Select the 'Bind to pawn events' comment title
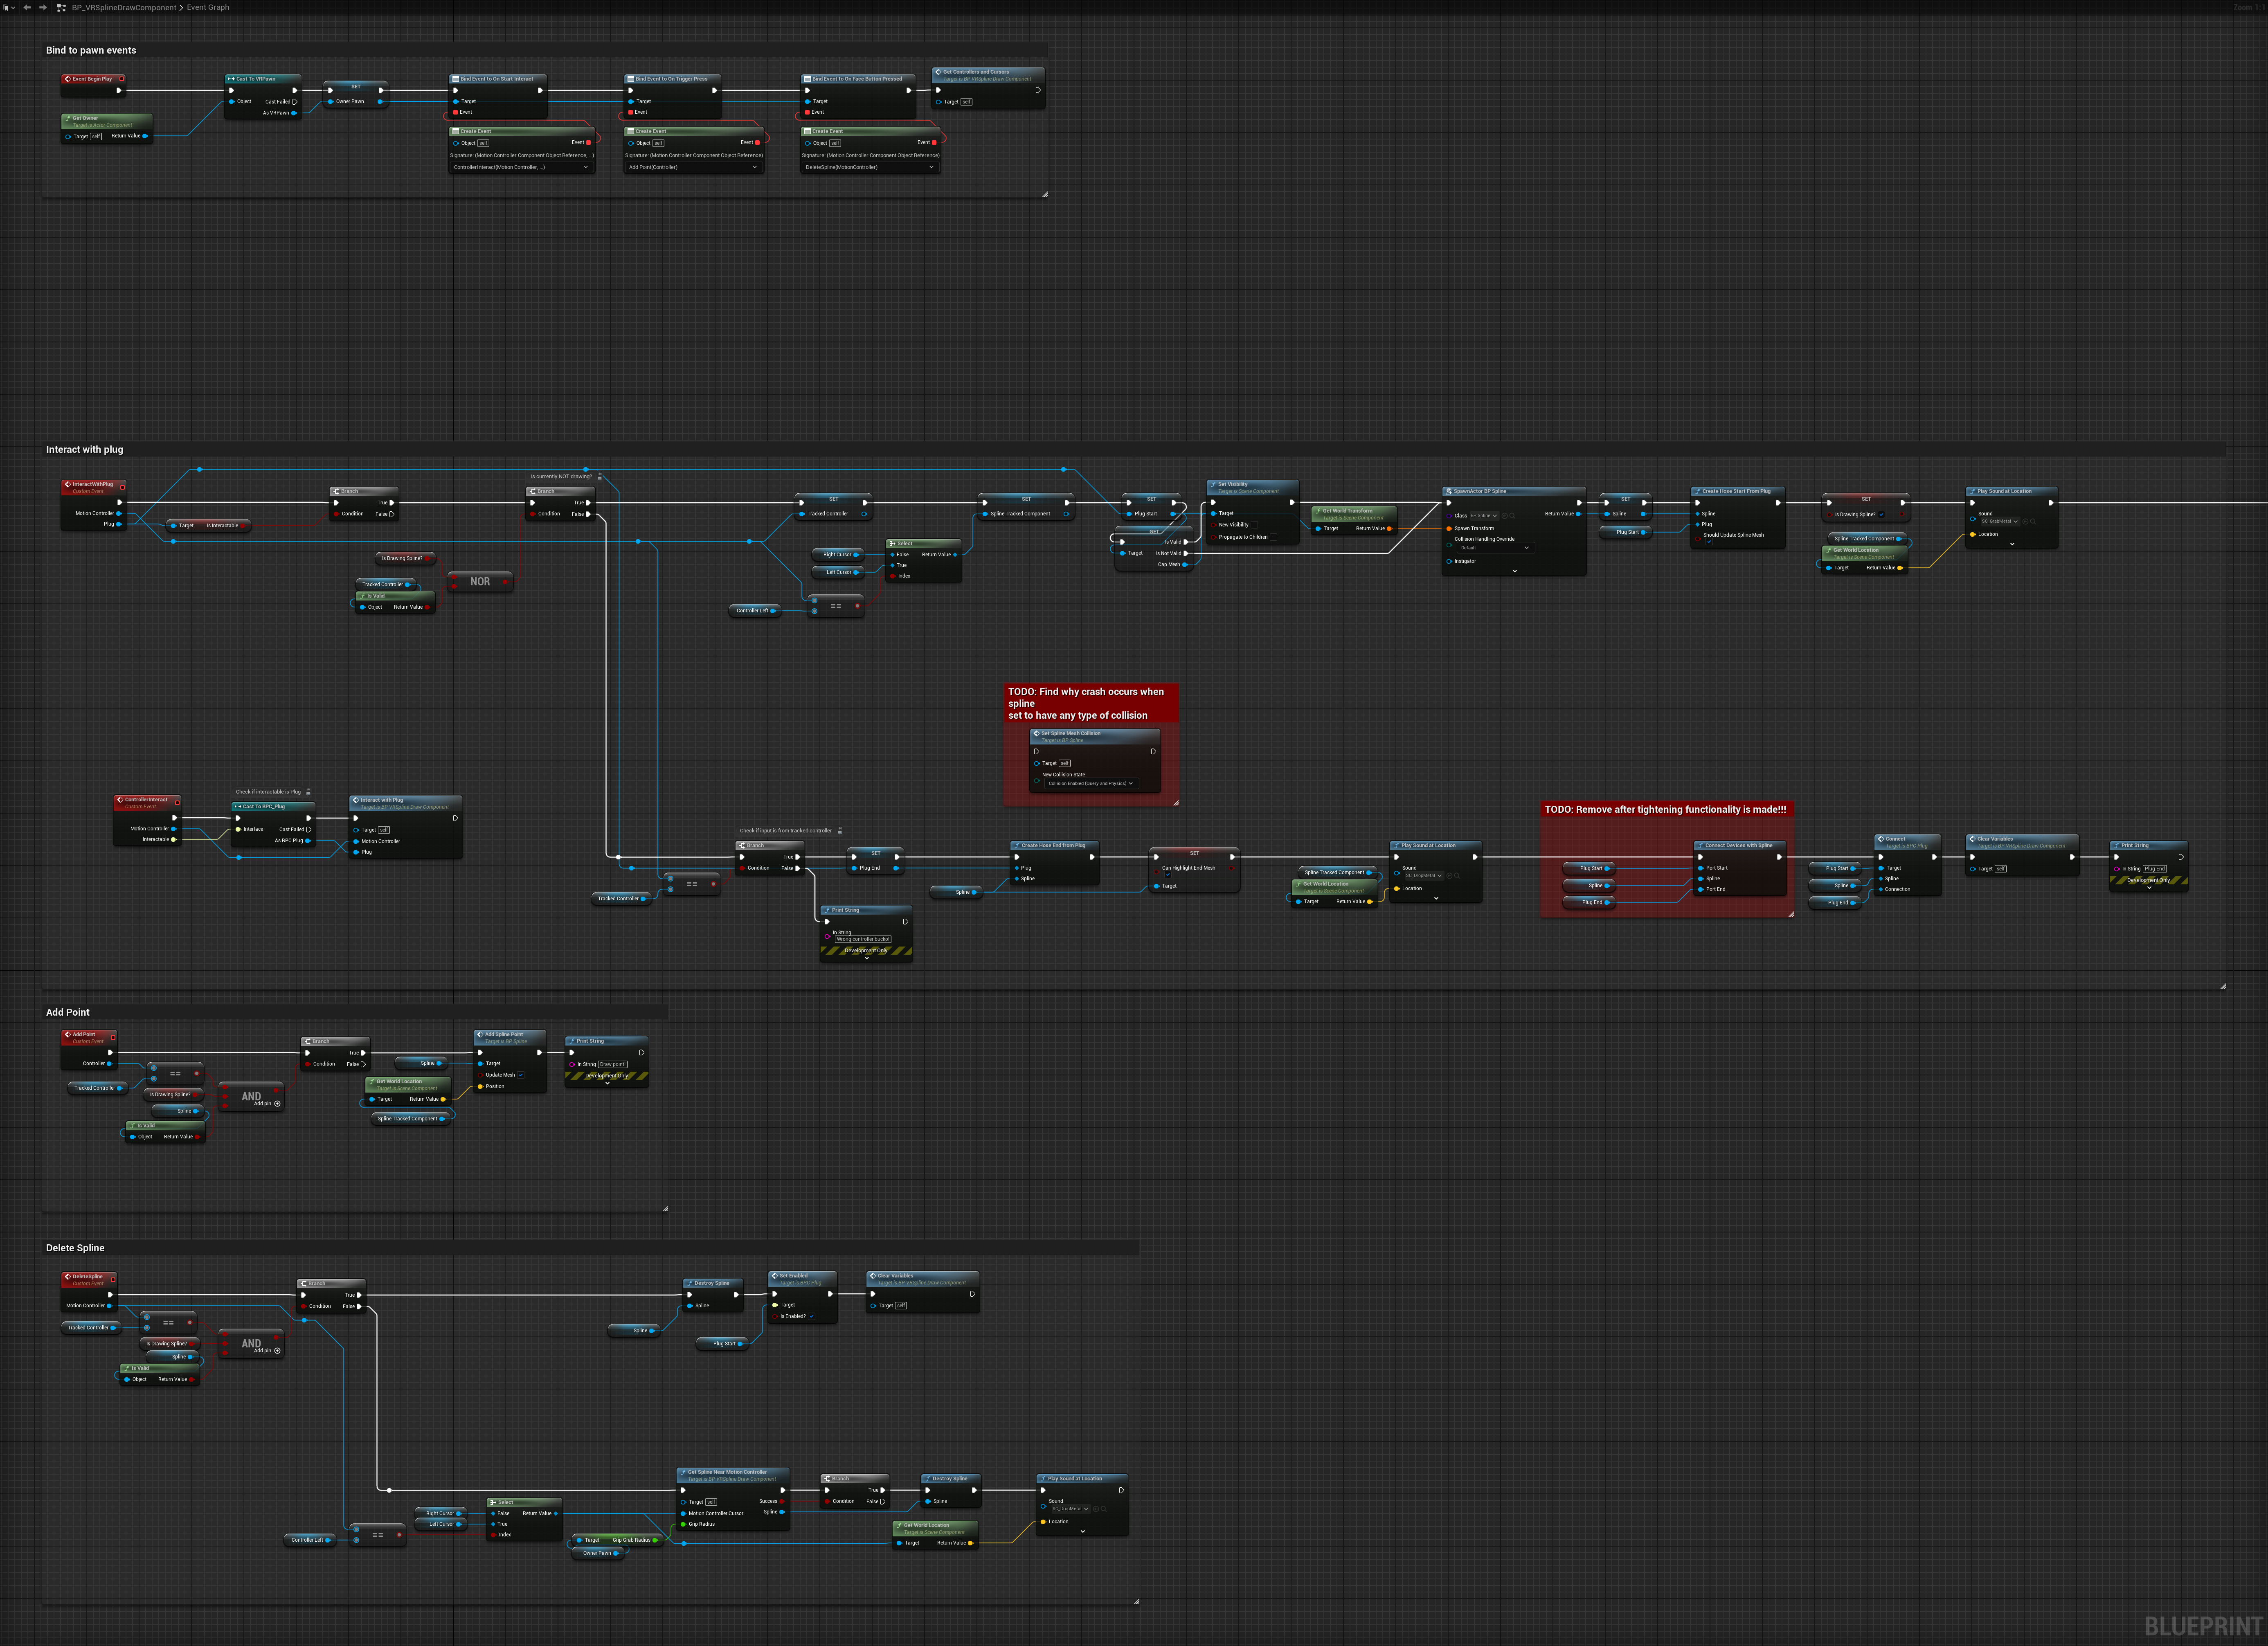This screenshot has width=2268, height=1646. tap(91, 50)
